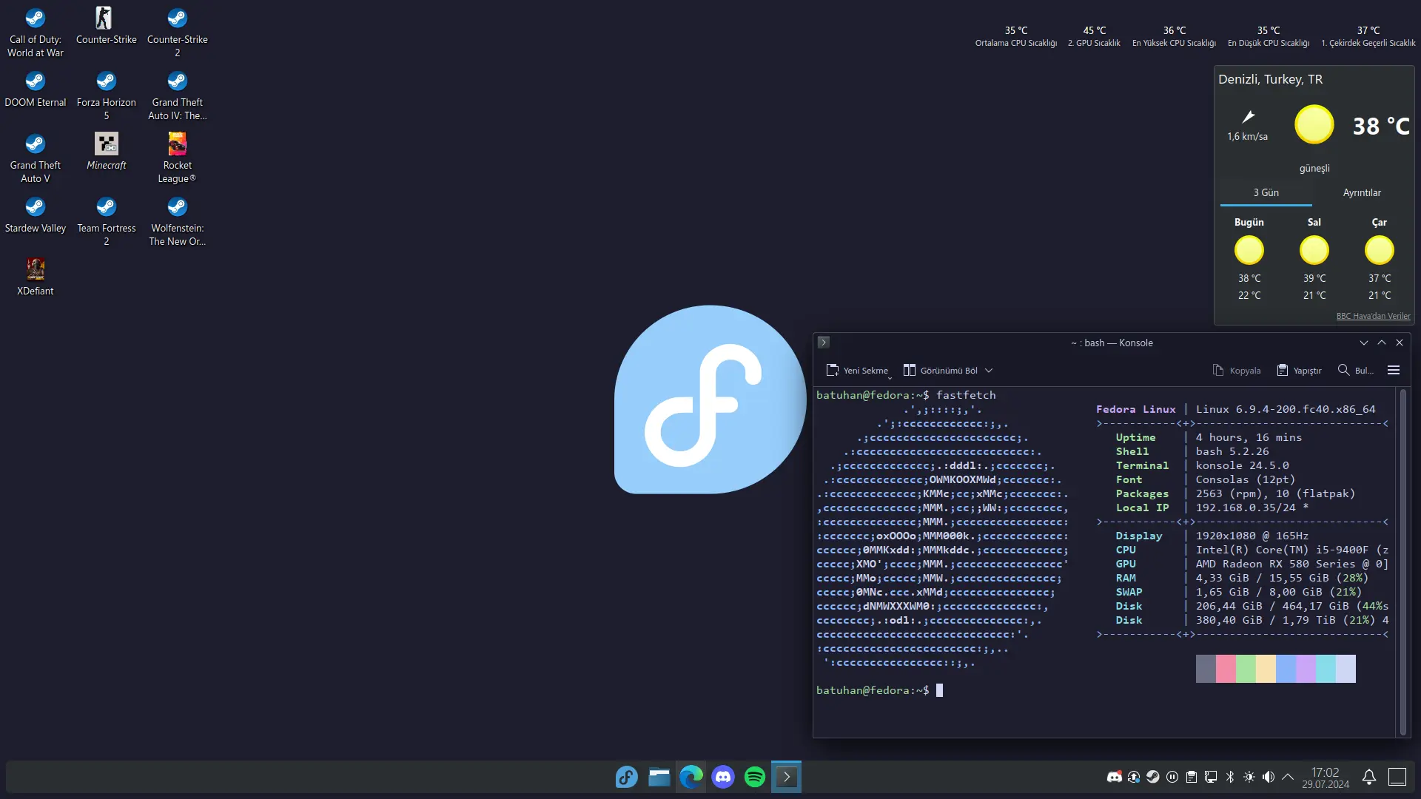Open Konsole hamburger menu
This screenshot has width=1421, height=799.
point(1394,371)
